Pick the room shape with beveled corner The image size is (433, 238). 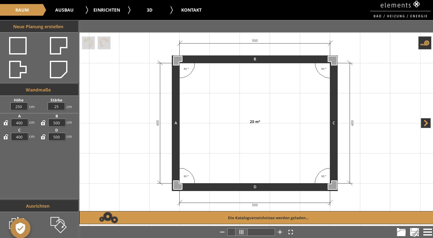59,69
